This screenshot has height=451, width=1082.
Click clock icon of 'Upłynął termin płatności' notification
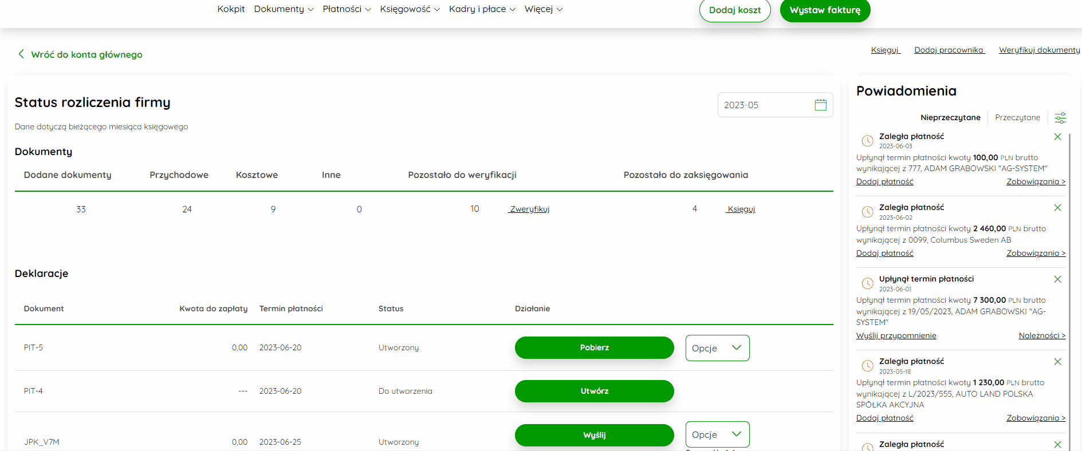868,283
